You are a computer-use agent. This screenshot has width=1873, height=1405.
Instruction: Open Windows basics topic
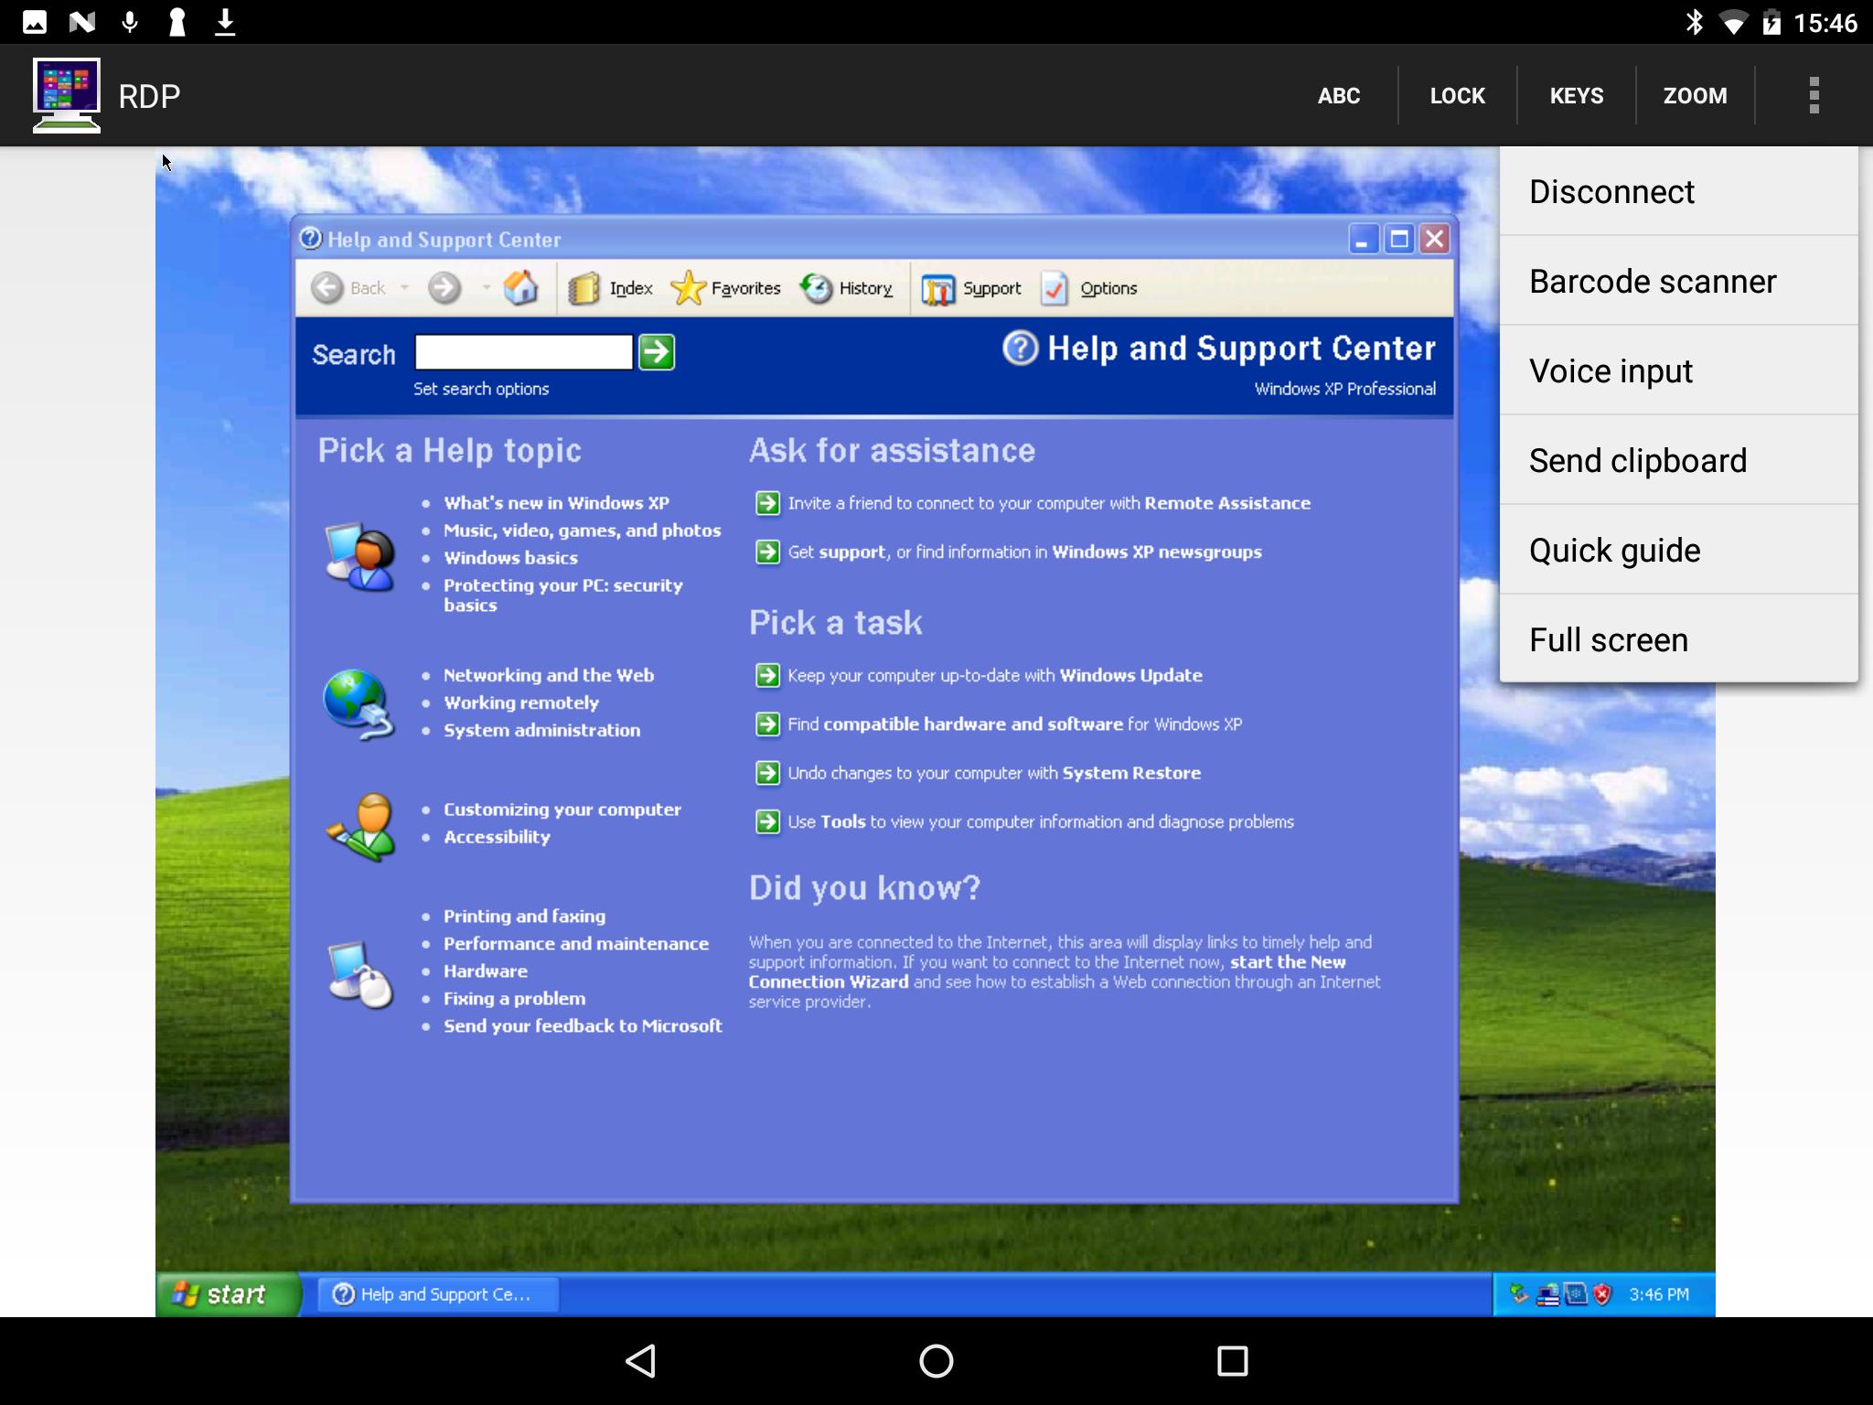pyautogui.click(x=510, y=558)
